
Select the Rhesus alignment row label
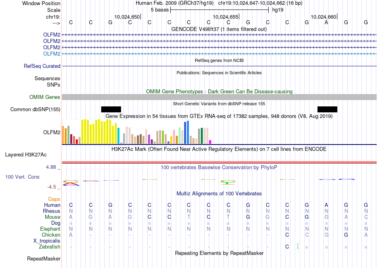pos(52,211)
